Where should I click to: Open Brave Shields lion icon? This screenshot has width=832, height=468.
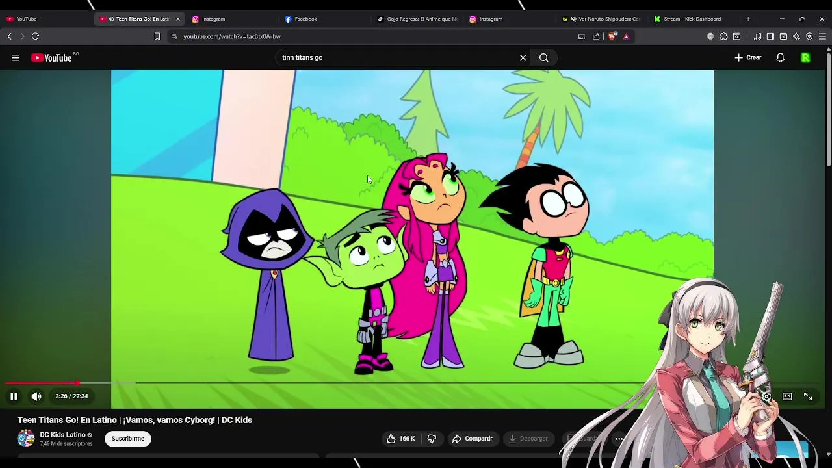(x=612, y=36)
